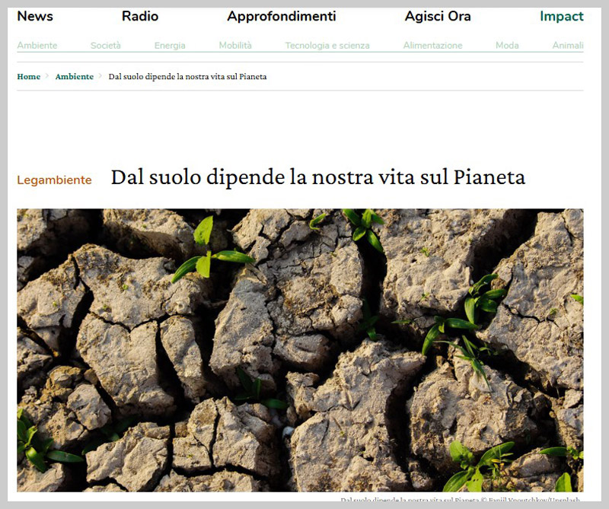This screenshot has height=509, width=609.
Task: Open the orange Legambiente author link
Action: 54,180
